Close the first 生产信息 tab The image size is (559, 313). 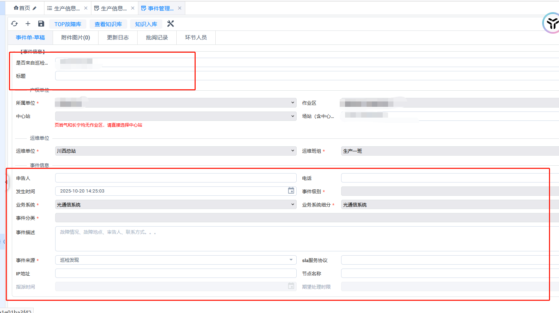pos(86,8)
